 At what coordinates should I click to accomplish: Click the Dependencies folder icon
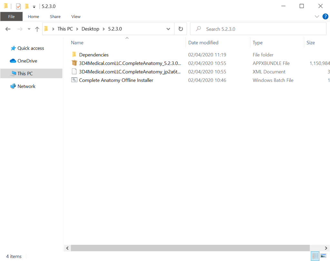click(74, 55)
